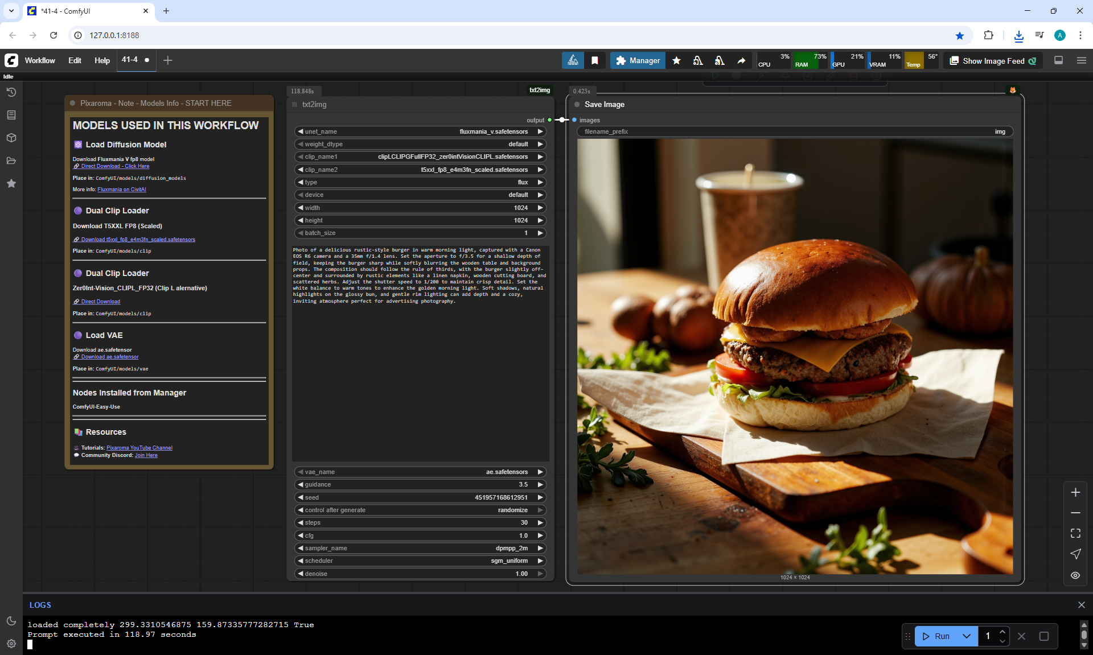Open the queue history sidebar icon
This screenshot has height=655, width=1093.
tap(11, 92)
